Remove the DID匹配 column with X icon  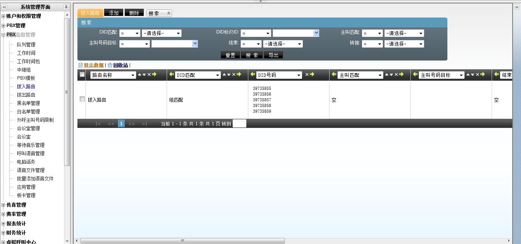pyautogui.click(x=234, y=75)
